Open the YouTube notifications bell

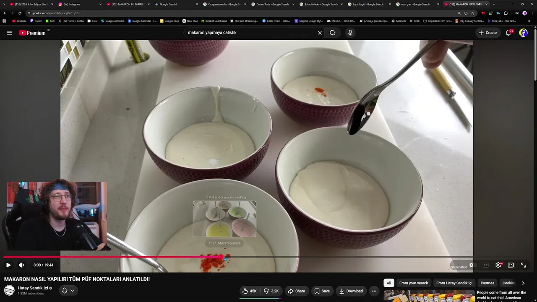point(508,33)
